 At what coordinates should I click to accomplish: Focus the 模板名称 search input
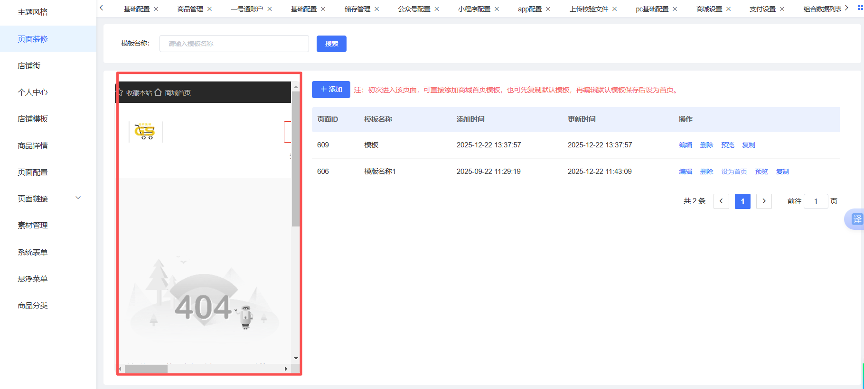pos(234,44)
